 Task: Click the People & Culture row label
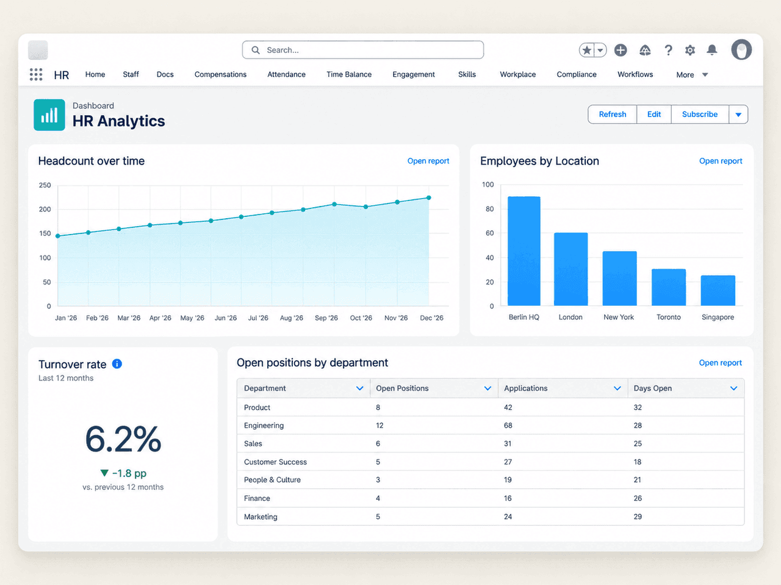coord(272,480)
